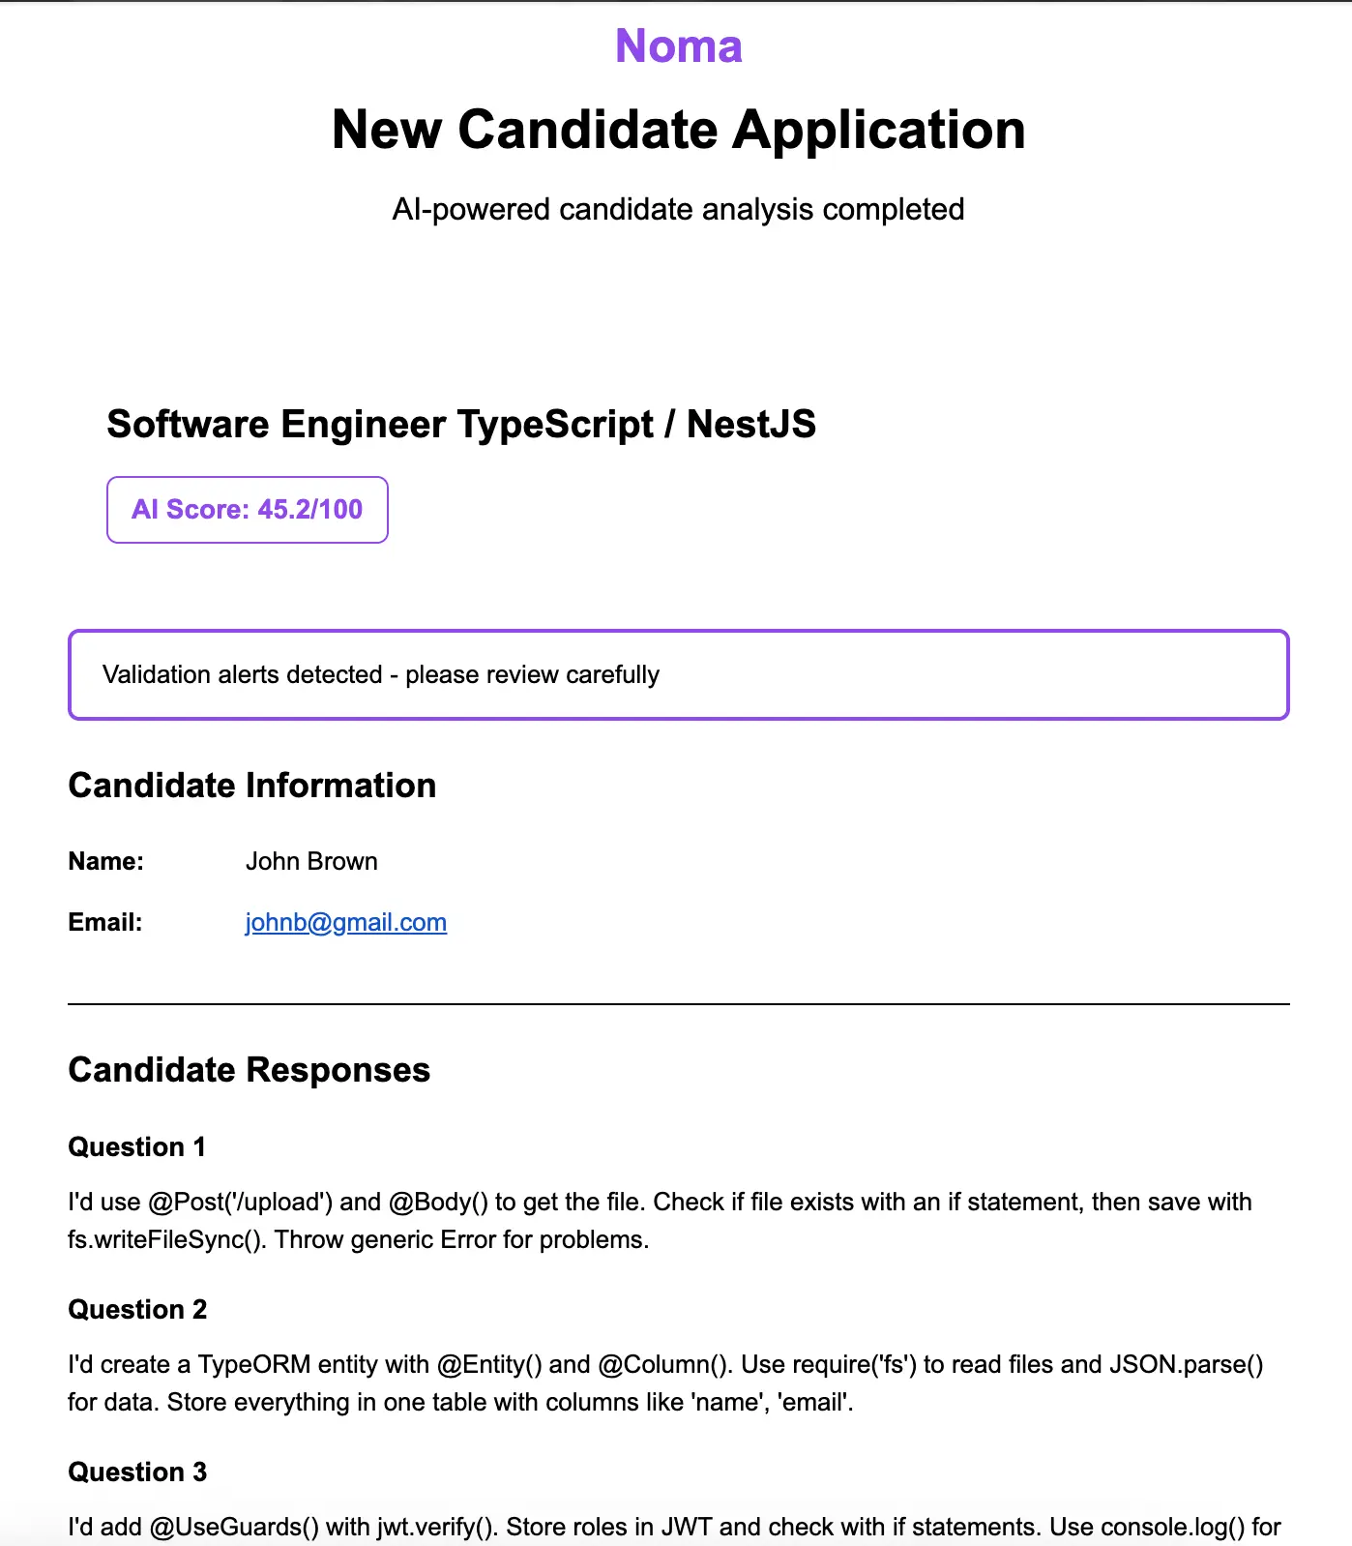Image resolution: width=1352 pixels, height=1546 pixels.
Task: Open the johnb@gmail.com email link
Action: [x=346, y=922]
